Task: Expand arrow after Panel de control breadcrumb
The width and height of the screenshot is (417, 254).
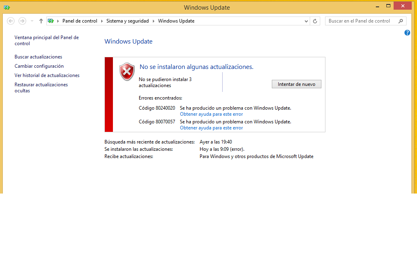Action: pos(102,21)
